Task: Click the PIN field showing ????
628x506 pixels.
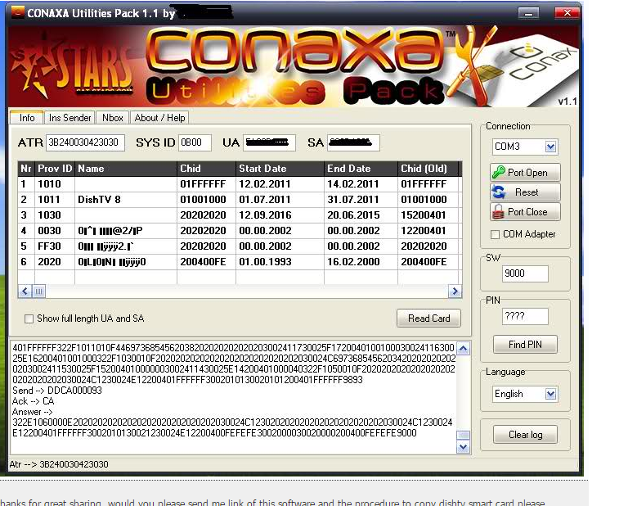Action: point(525,316)
